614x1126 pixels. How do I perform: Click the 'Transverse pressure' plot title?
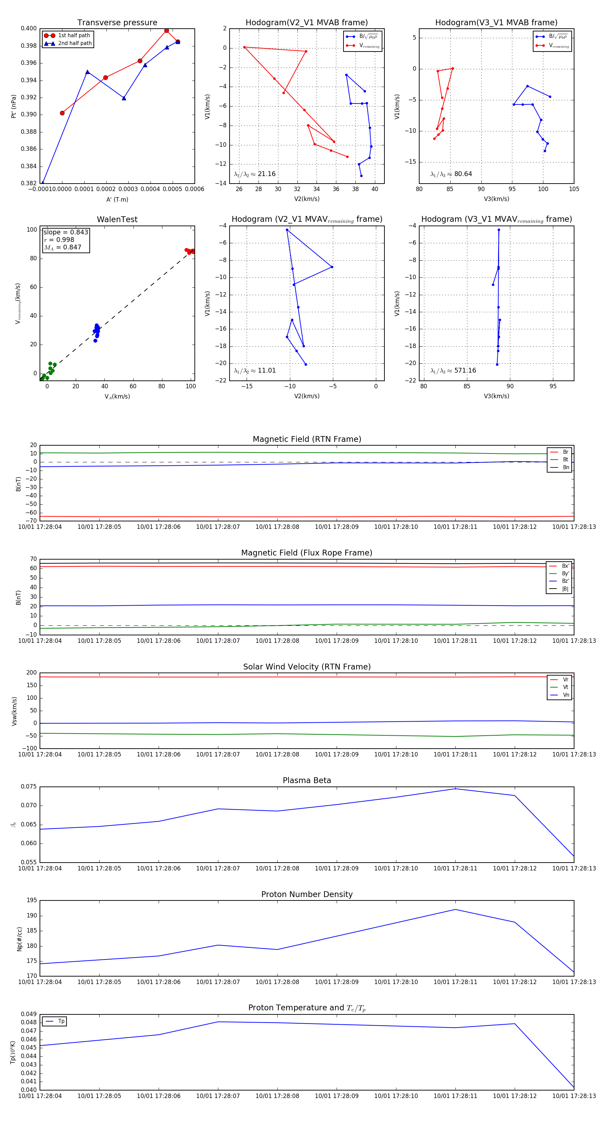[x=117, y=23]
